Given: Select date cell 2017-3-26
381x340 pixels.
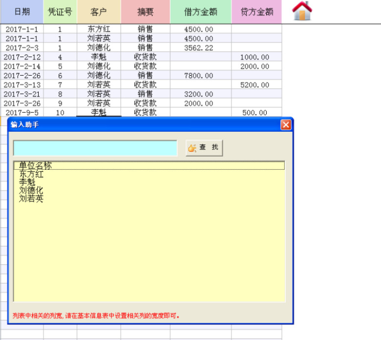Looking at the screenshot, I should point(22,103).
